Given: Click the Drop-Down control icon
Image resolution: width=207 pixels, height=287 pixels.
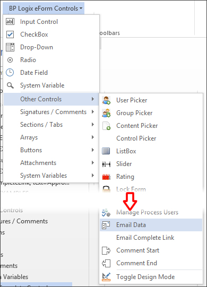Looking at the screenshot, I should (x=10, y=47).
